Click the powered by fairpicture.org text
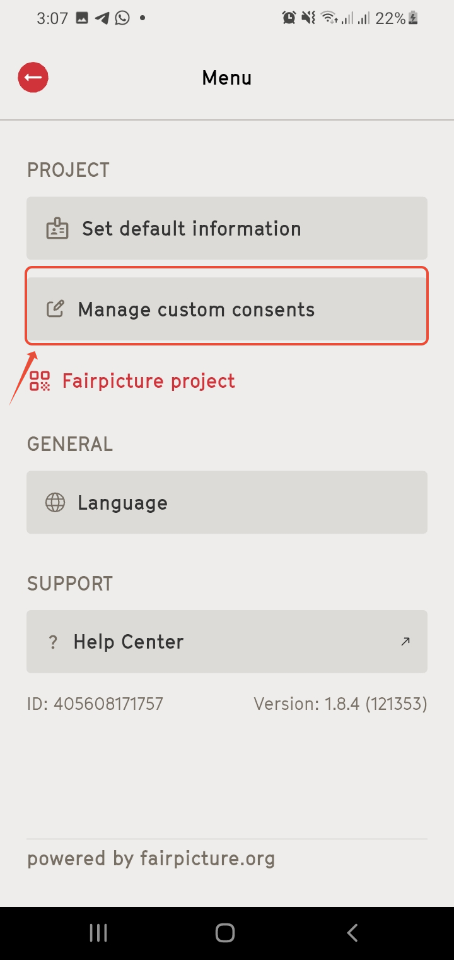This screenshot has width=454, height=960. tap(151, 859)
